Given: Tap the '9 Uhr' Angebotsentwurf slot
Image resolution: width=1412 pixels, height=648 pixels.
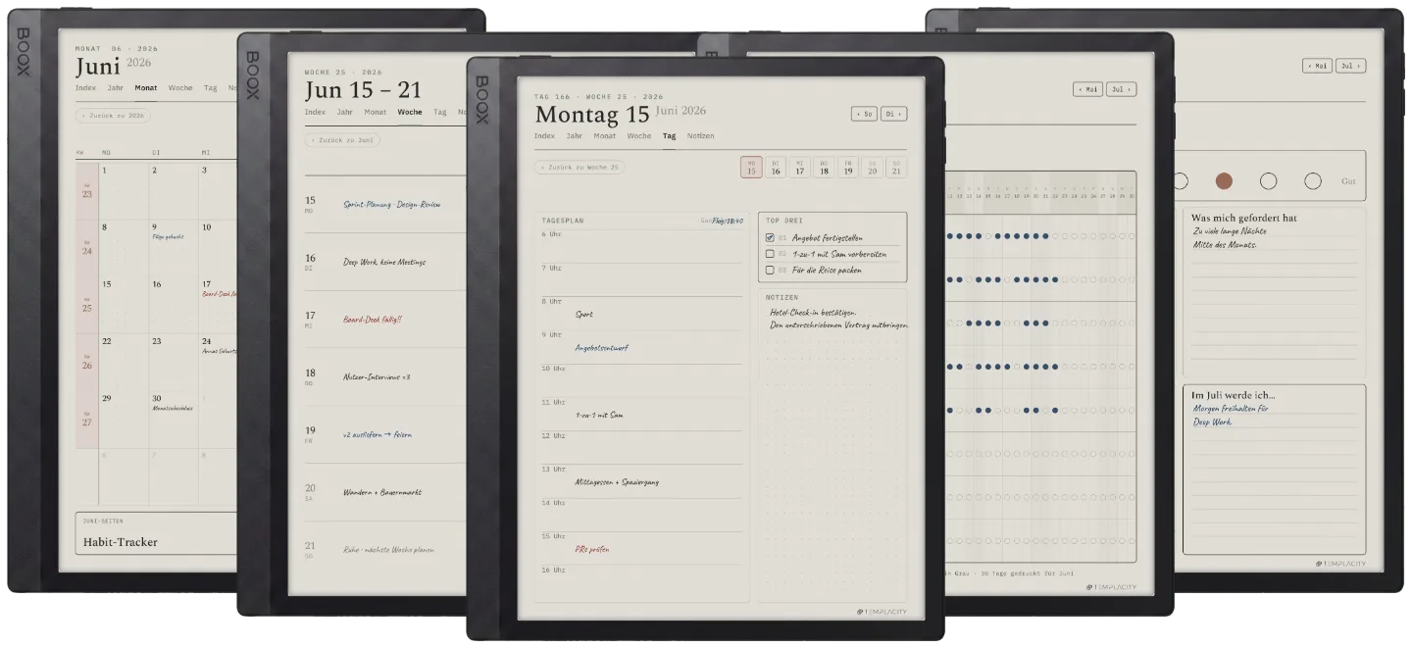Looking at the screenshot, I should 642,347.
